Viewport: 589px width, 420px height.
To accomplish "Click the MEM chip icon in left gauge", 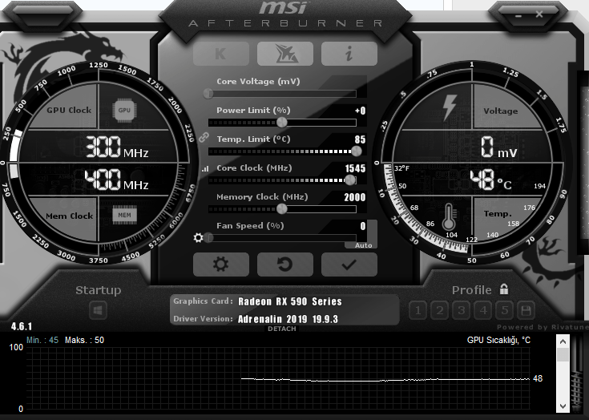I will [125, 216].
